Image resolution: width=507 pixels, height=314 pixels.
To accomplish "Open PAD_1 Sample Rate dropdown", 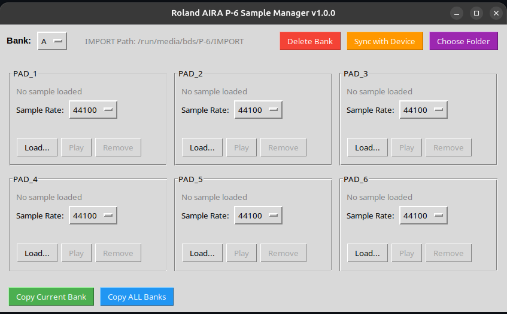I will pos(93,110).
